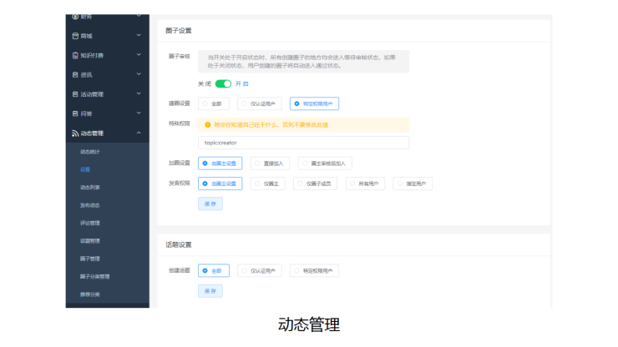This screenshot has width=618, height=347.
Task: Select 仅圈子成员 for 发言权限
Action: [x=315, y=184]
